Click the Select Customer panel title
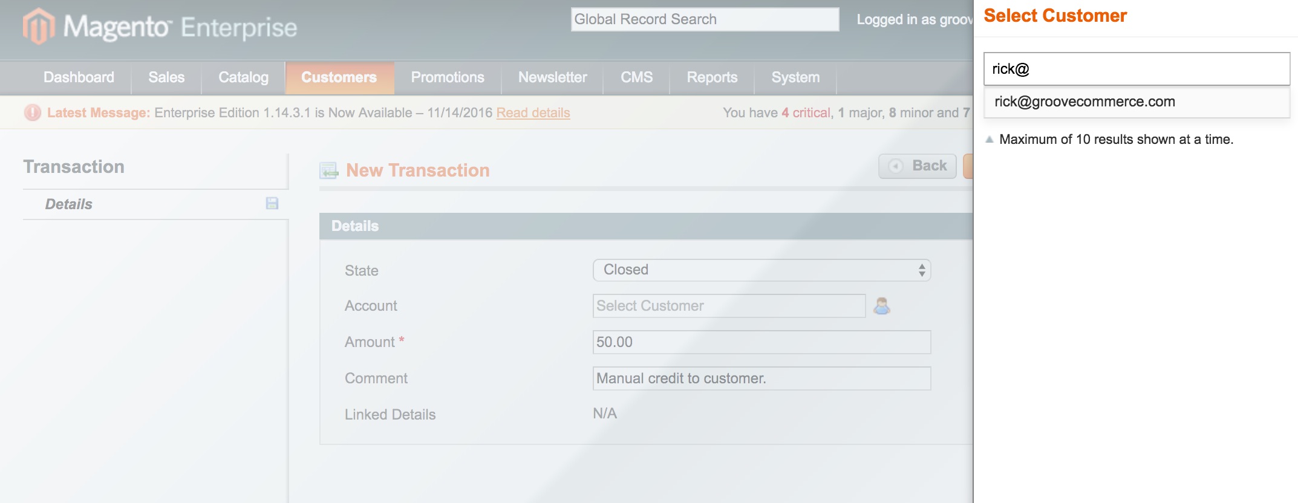The image size is (1298, 503). pyautogui.click(x=1055, y=16)
